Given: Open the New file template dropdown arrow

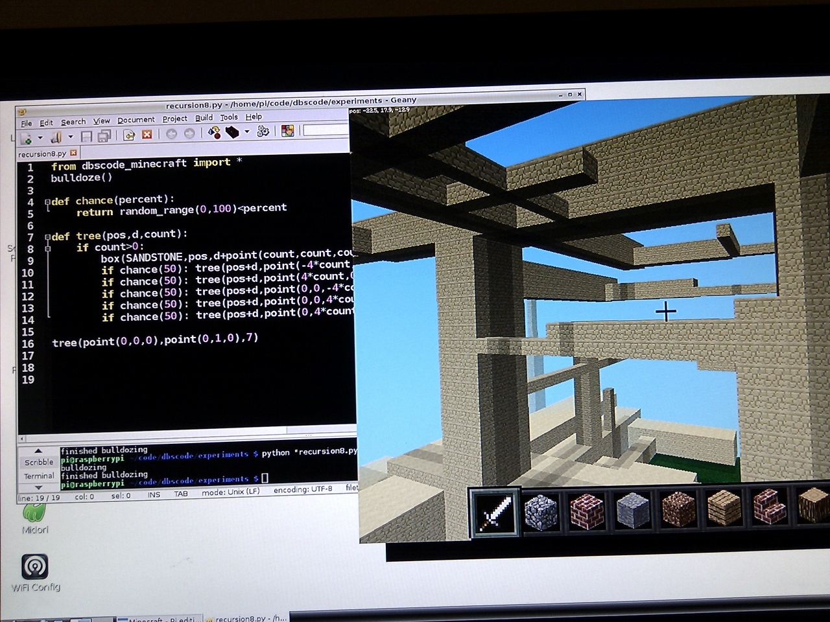Looking at the screenshot, I should (x=40, y=138).
